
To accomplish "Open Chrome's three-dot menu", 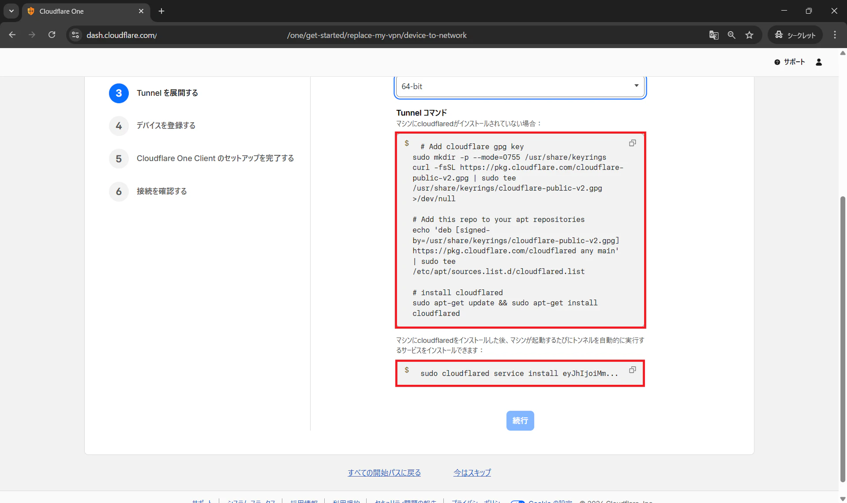I will tap(835, 35).
